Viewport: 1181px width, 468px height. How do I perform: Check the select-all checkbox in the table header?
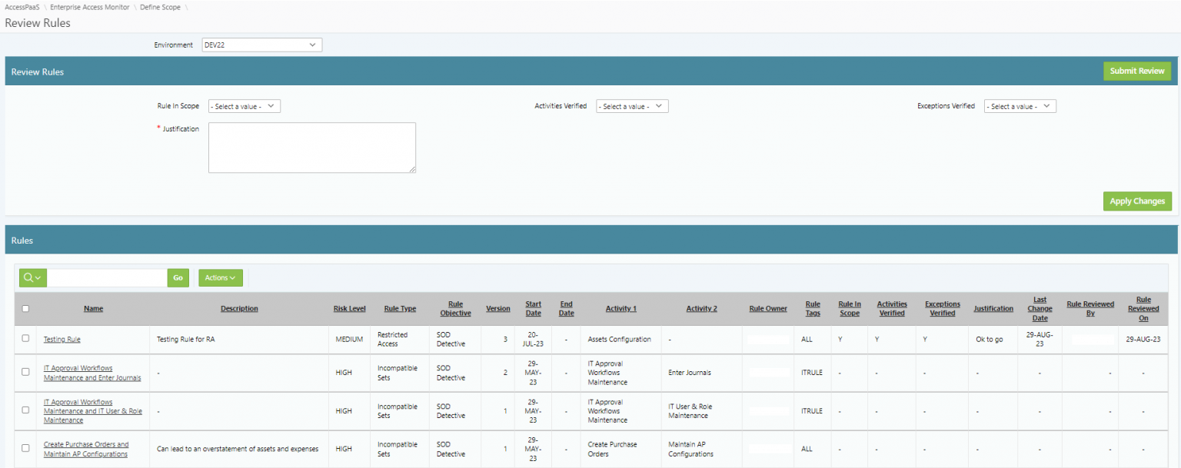(25, 308)
